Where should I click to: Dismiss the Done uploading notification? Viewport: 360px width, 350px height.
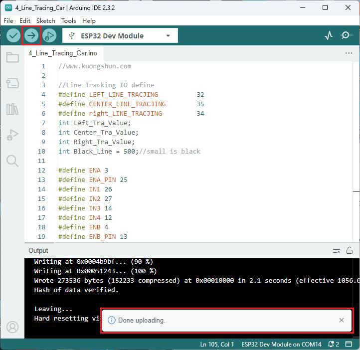coord(342,320)
